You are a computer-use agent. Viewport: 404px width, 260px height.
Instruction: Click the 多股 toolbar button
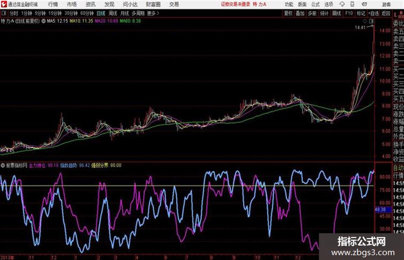click(x=312, y=13)
